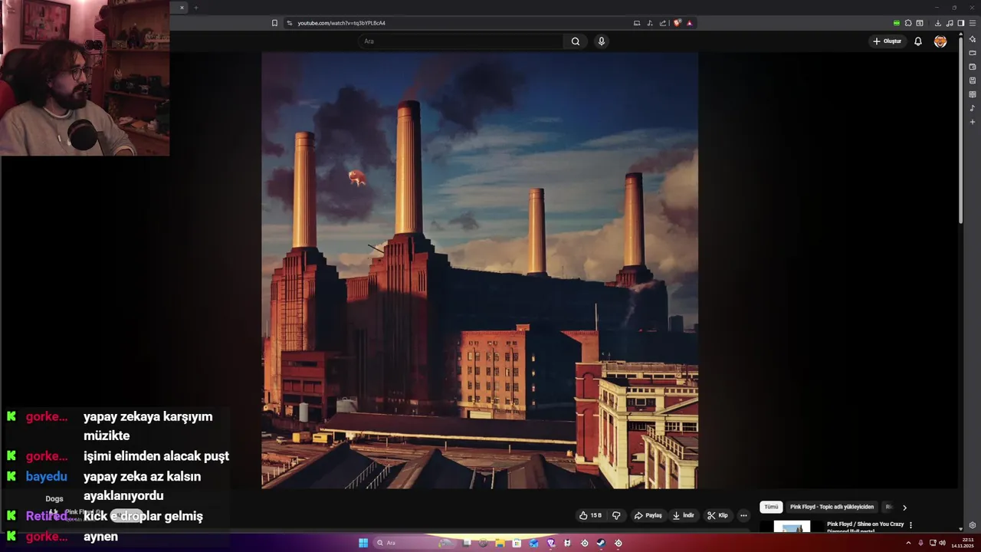Open Leo AI sparkle icon in sidebar
The width and height of the screenshot is (981, 552).
tap(973, 39)
